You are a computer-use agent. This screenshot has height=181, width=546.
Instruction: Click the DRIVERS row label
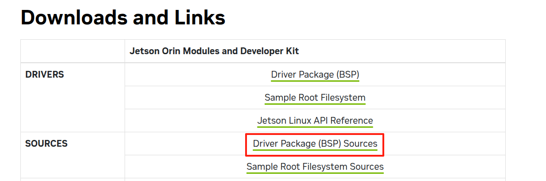pos(44,74)
